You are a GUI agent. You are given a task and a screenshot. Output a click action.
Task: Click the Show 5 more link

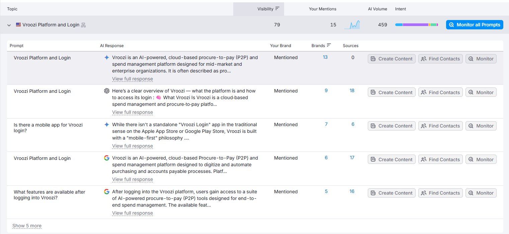pyautogui.click(x=27, y=226)
